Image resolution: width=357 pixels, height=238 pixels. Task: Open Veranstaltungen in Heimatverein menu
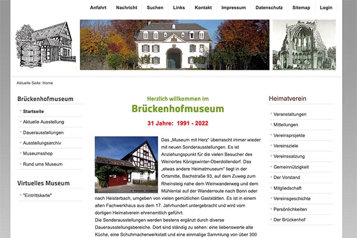pos(290,114)
